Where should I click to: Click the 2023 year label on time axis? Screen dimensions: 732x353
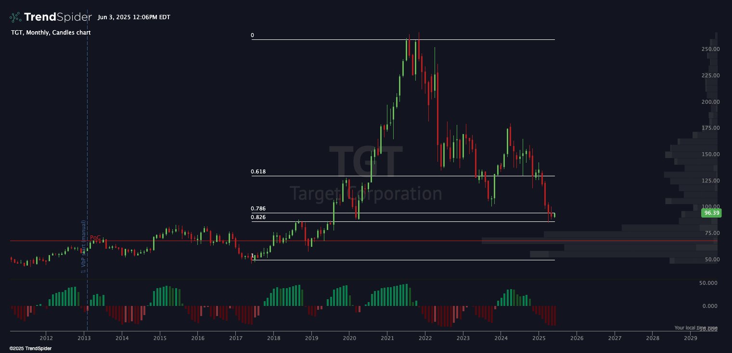[x=463, y=338]
